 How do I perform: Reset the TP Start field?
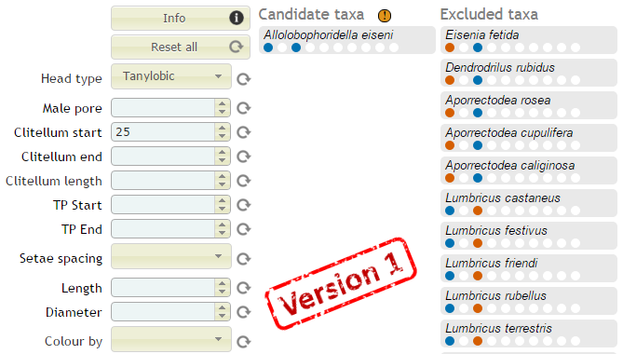[244, 205]
